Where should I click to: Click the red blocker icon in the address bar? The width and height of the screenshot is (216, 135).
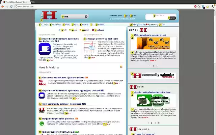(195, 6)
